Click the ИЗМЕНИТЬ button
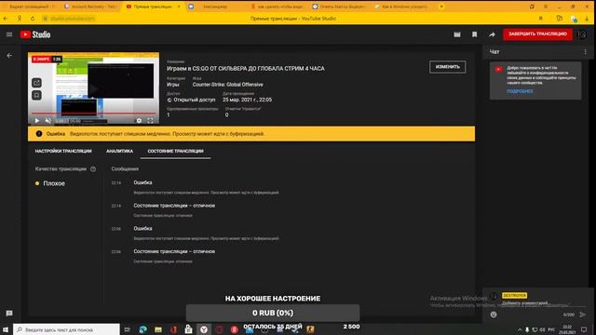Image resolution: width=596 pixels, height=335 pixels. [x=447, y=67]
